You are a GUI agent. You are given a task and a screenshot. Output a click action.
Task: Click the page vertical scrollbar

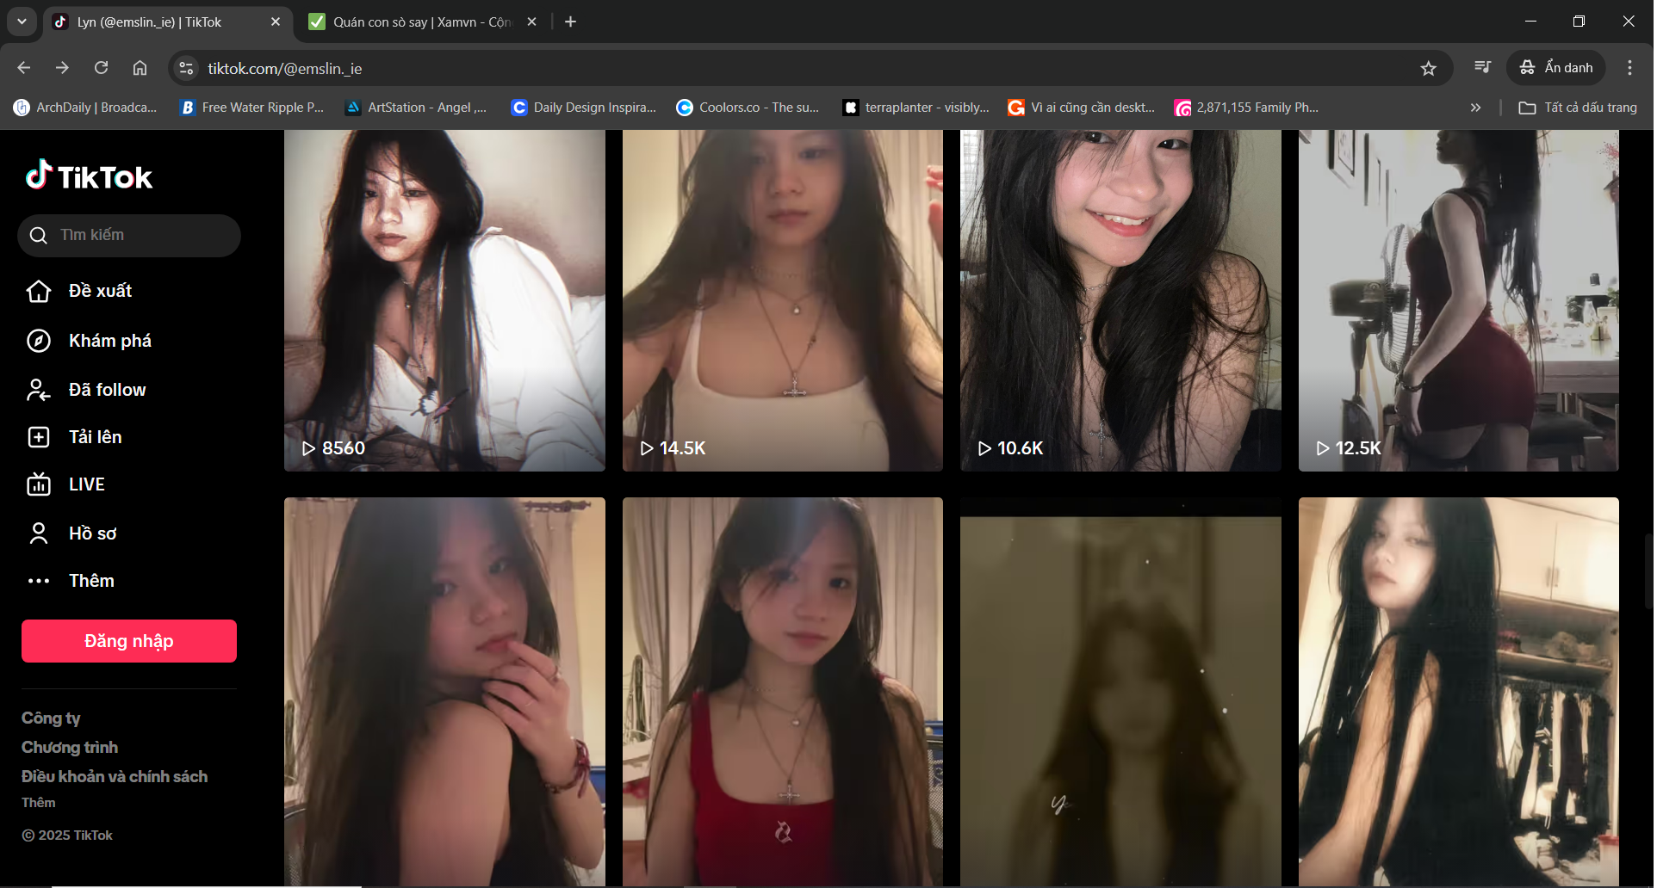(1648, 571)
